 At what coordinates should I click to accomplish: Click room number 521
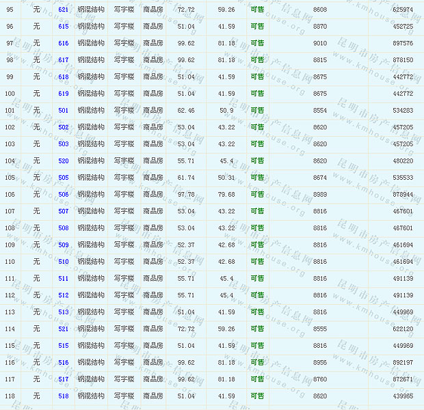64,329
